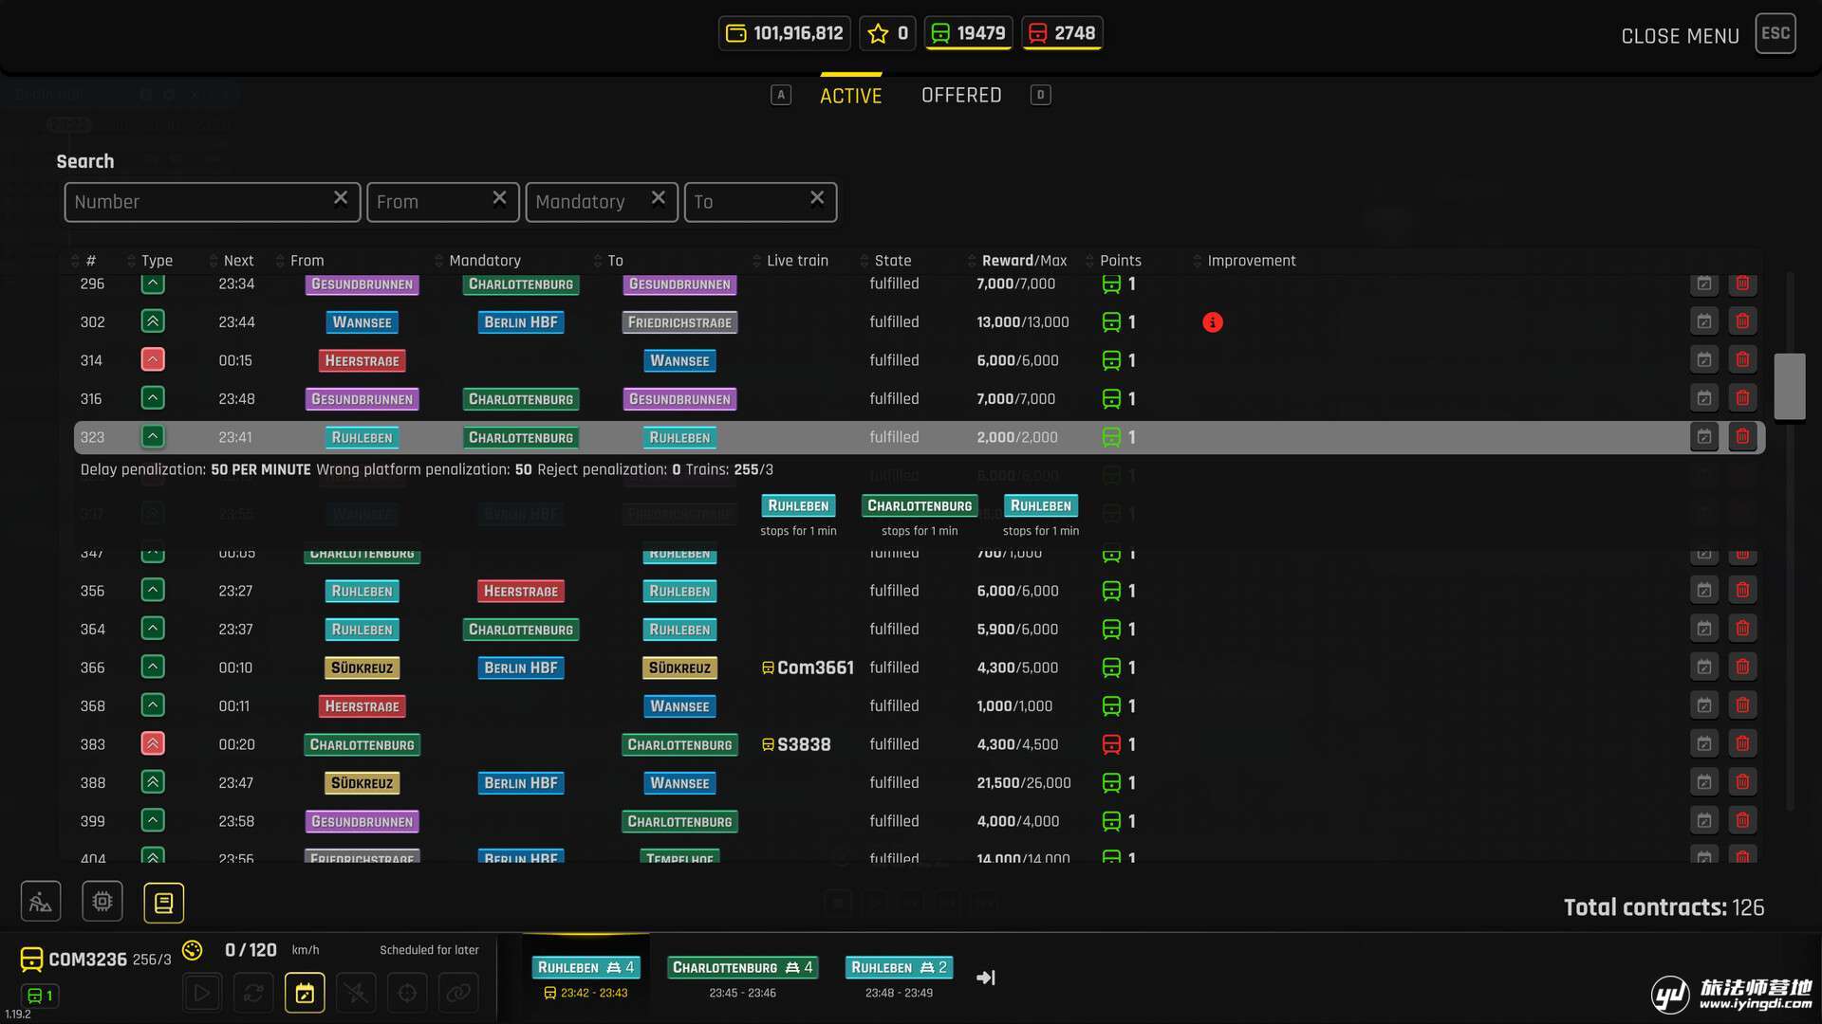Screen dimensions: 1822x1024
Task: Click the red type icon of contract 314
Action: 153,359
